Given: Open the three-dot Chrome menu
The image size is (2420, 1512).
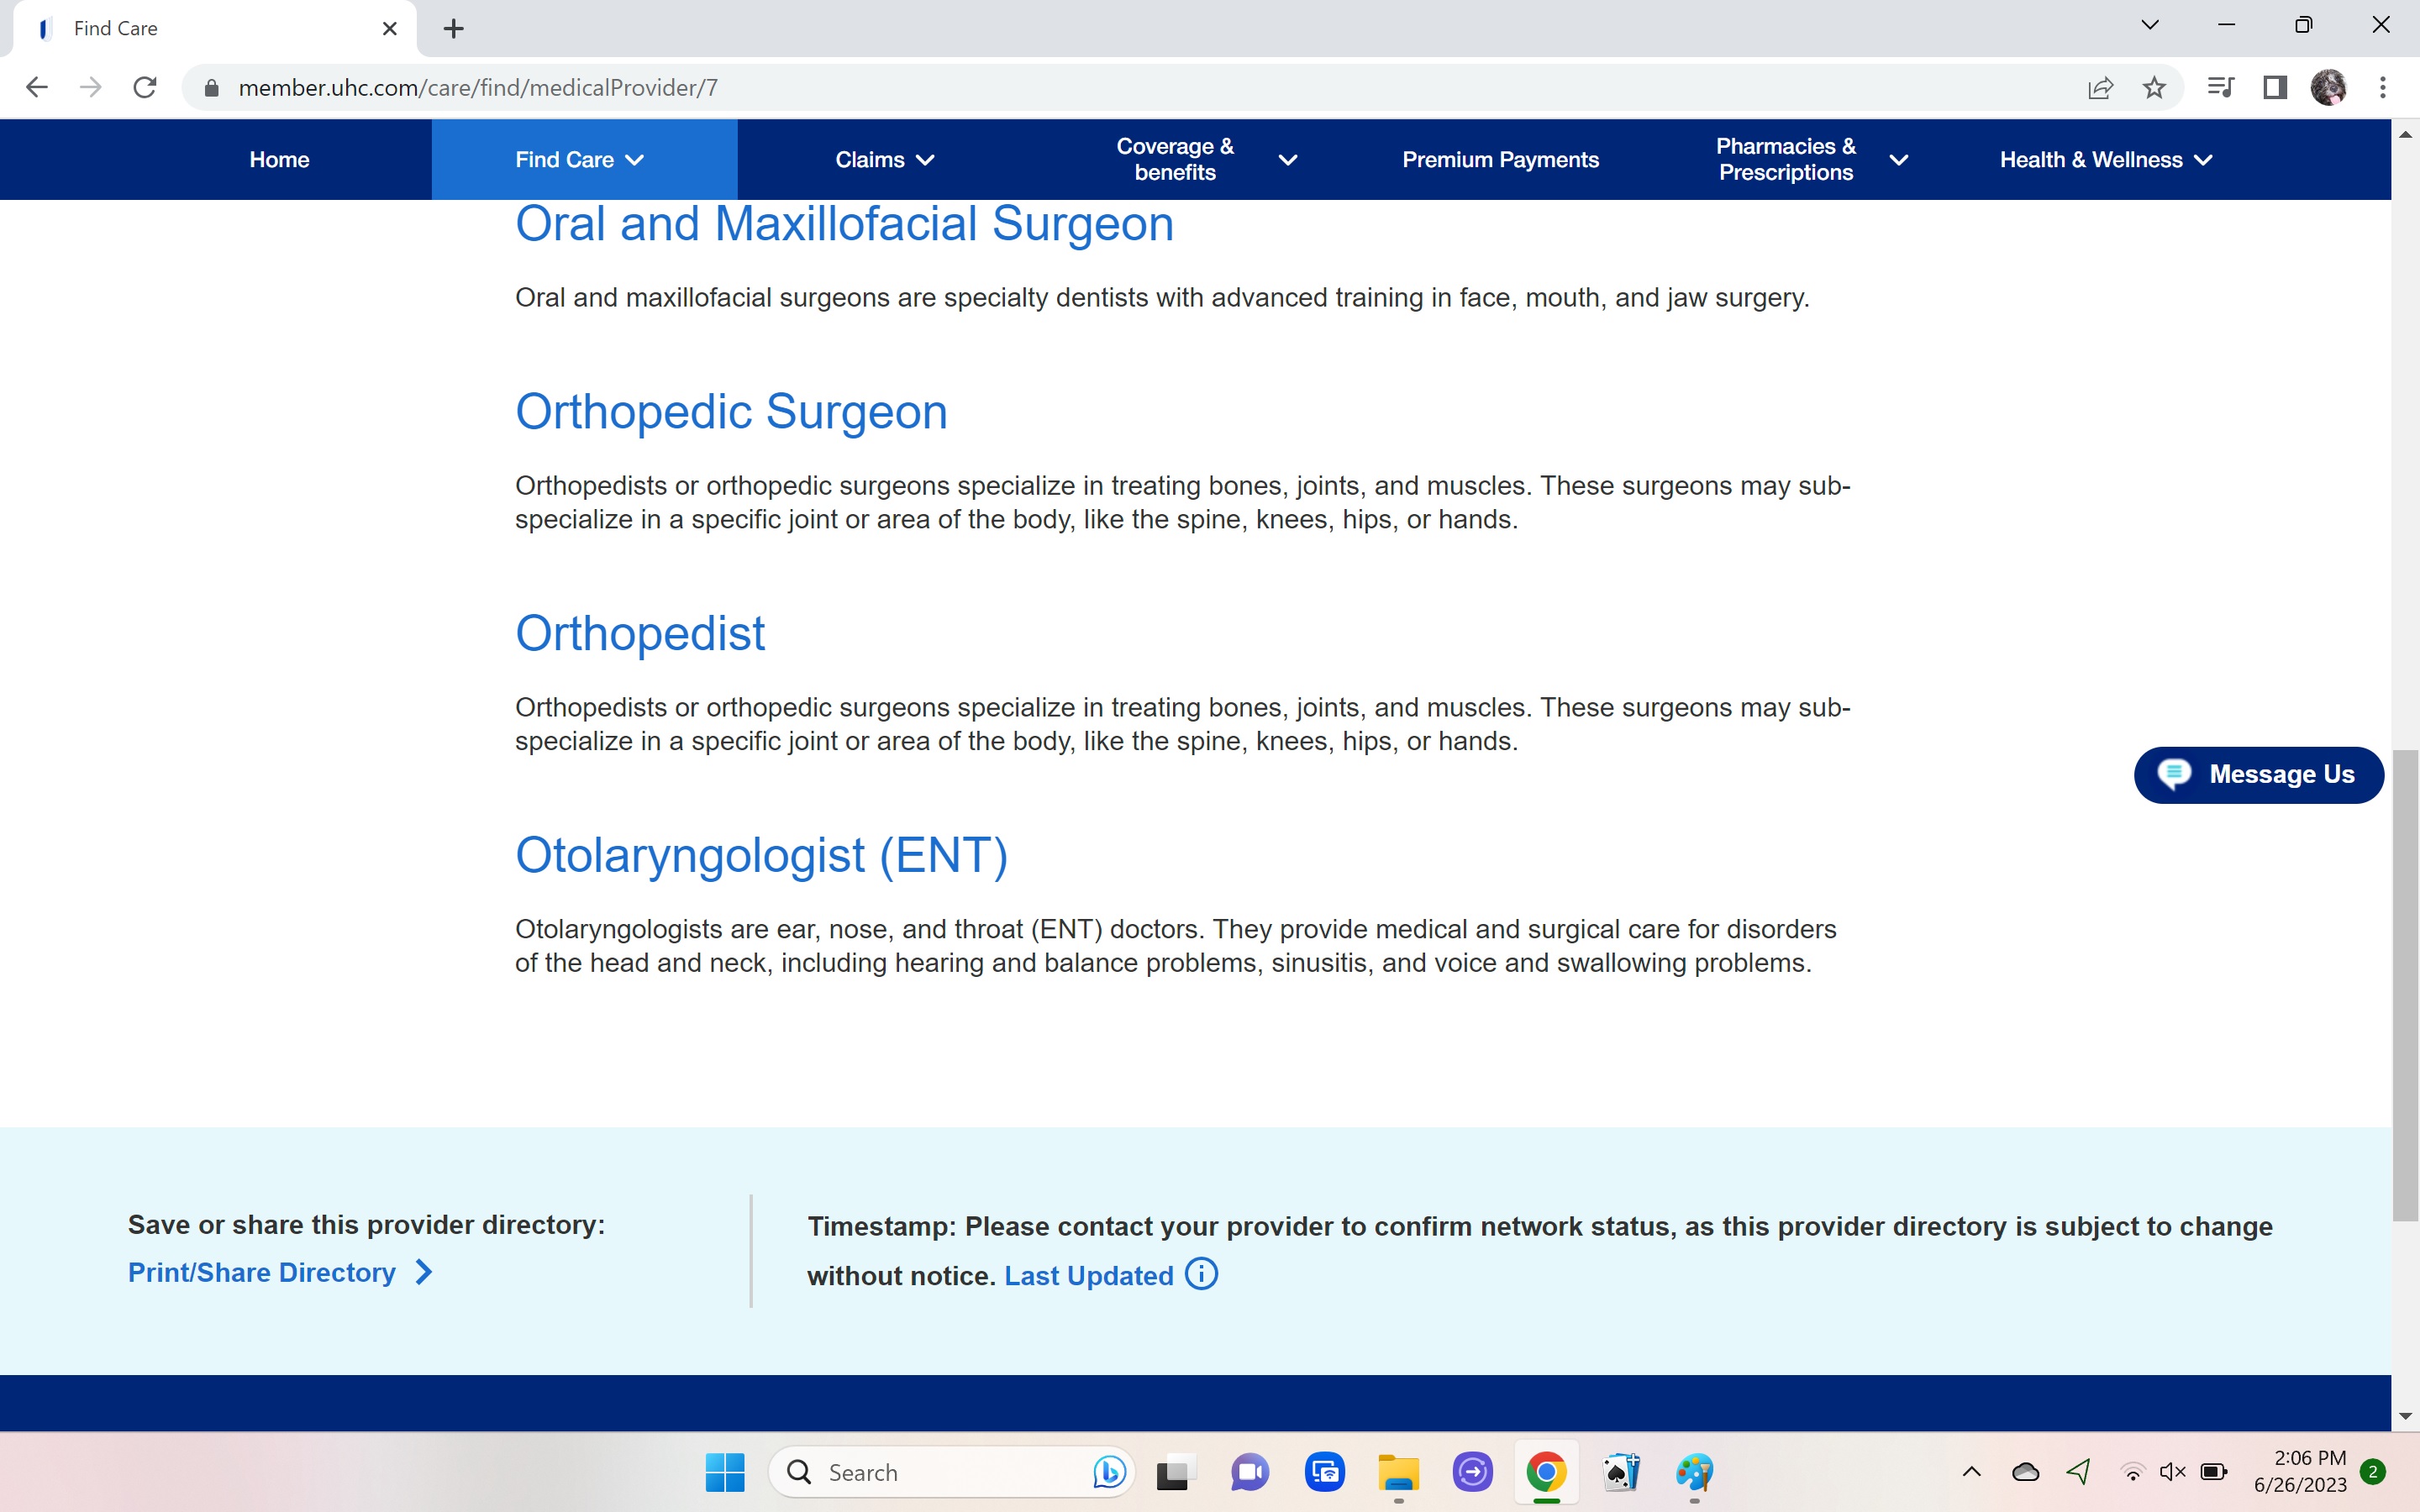Looking at the screenshot, I should tap(2384, 87).
